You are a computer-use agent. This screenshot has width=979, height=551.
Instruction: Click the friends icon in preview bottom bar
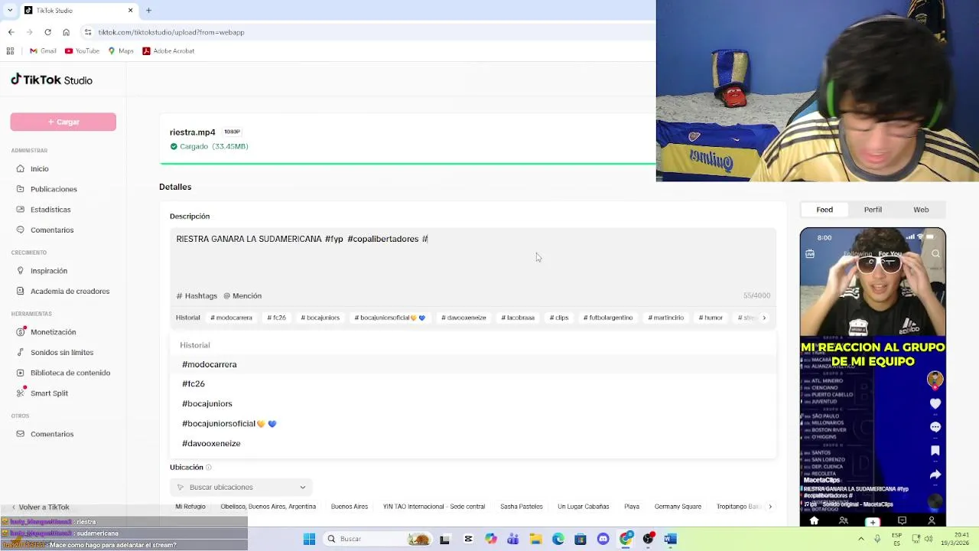pos(844,520)
